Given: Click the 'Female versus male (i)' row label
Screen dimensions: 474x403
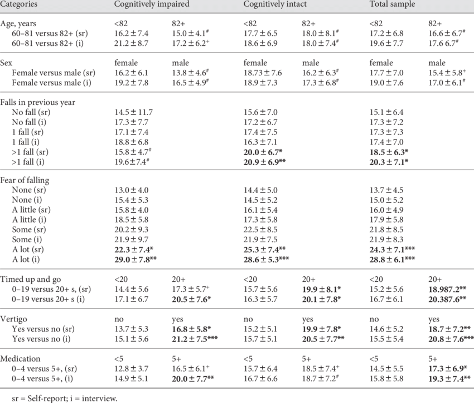Looking at the screenshot, I should (x=51, y=83).
